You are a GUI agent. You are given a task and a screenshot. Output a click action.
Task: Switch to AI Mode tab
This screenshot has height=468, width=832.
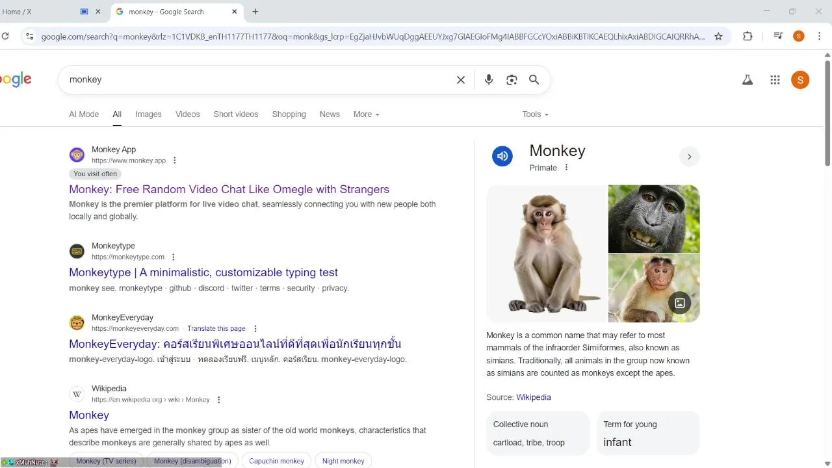[x=84, y=114]
